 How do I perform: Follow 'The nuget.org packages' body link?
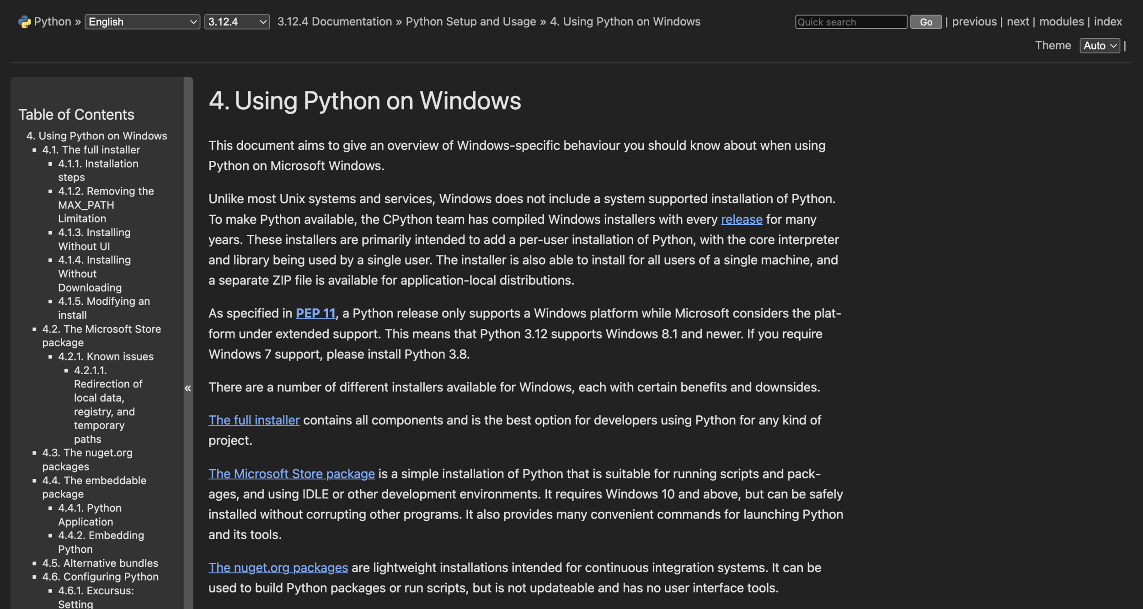278,567
